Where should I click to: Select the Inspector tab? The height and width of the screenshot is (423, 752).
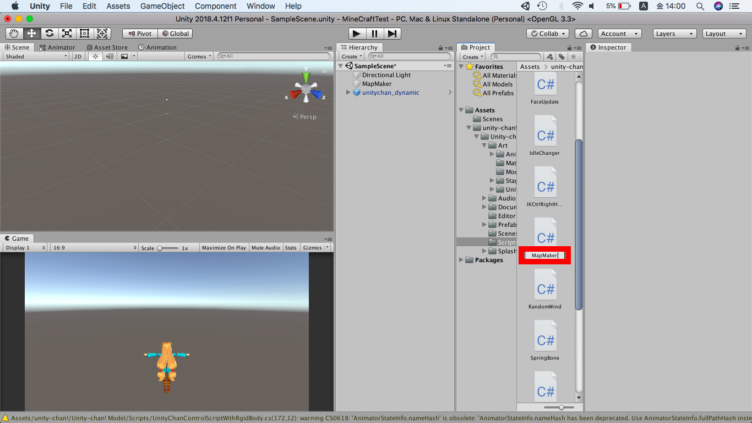(x=608, y=47)
